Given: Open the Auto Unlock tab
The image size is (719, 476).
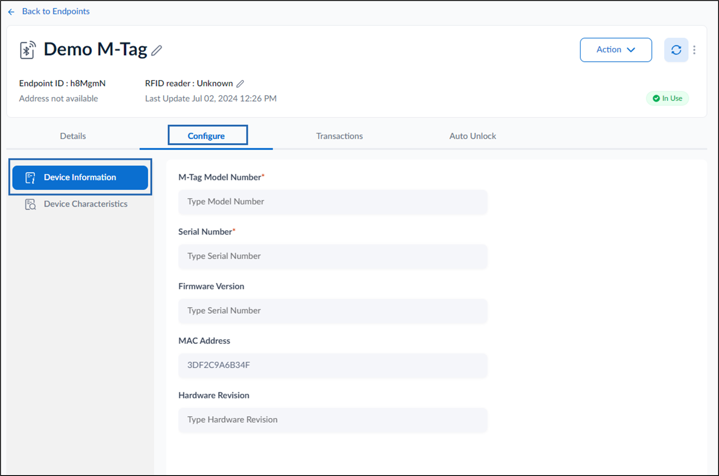Looking at the screenshot, I should (x=472, y=136).
